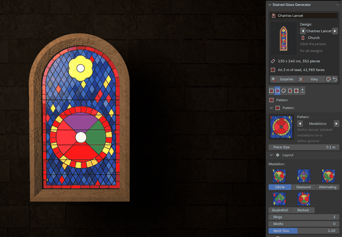The width and height of the screenshot is (342, 237).
Task: Select the highlighted Pattern tab icon
Action: (x=277, y=91)
